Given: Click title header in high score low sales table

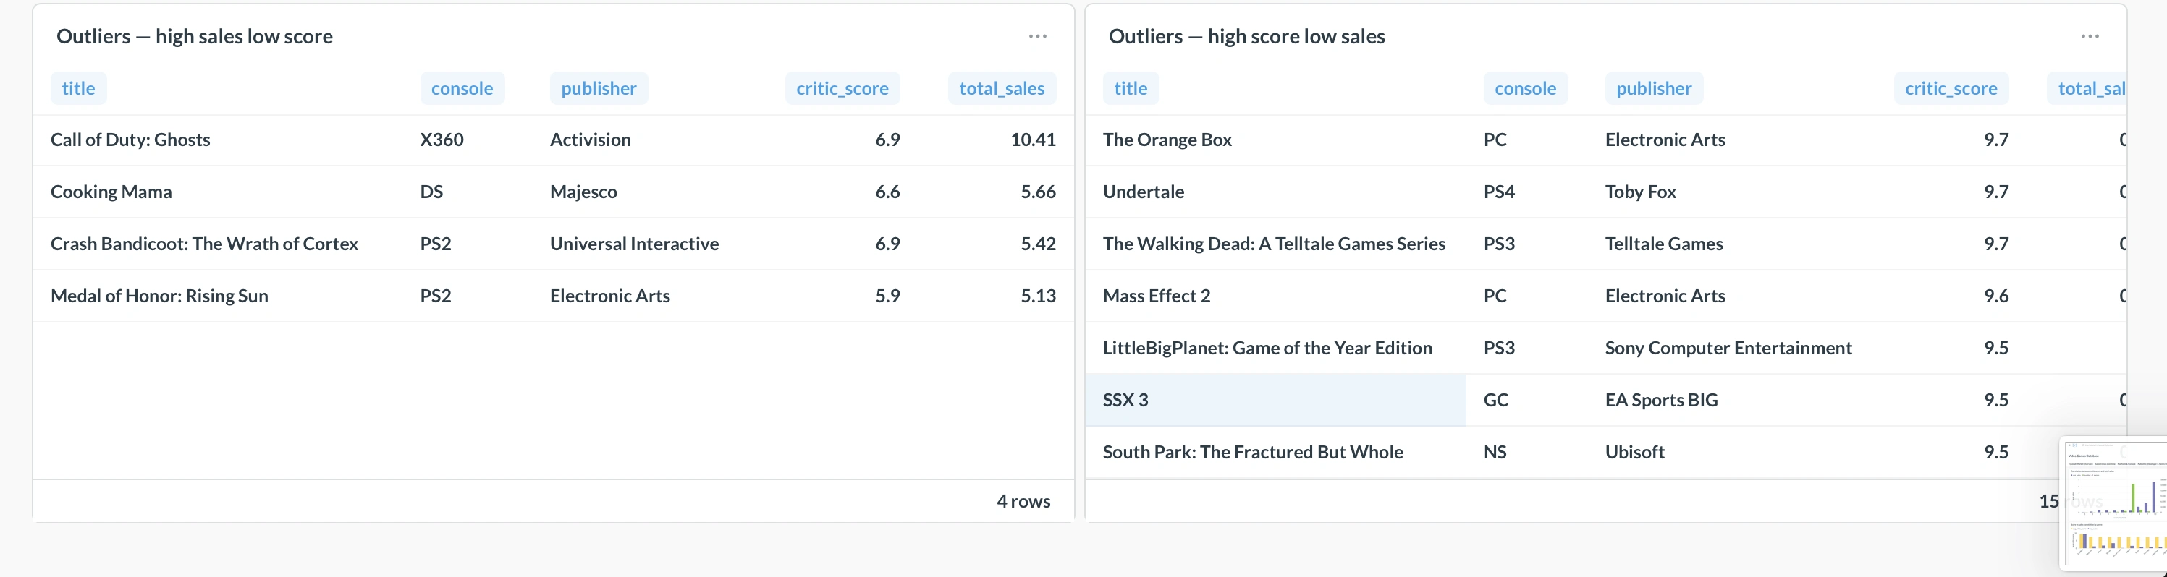Looking at the screenshot, I should [1130, 88].
